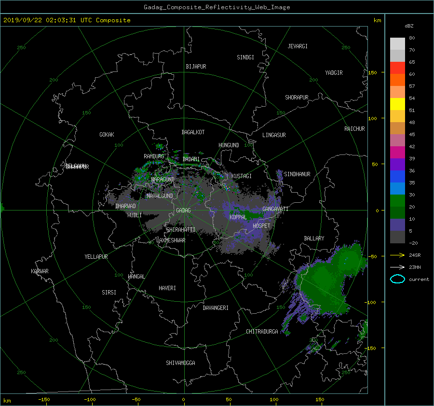
Task: Click the timestamp 2019/09/22 02:03:31 UTC Composite
Action: (67, 20)
